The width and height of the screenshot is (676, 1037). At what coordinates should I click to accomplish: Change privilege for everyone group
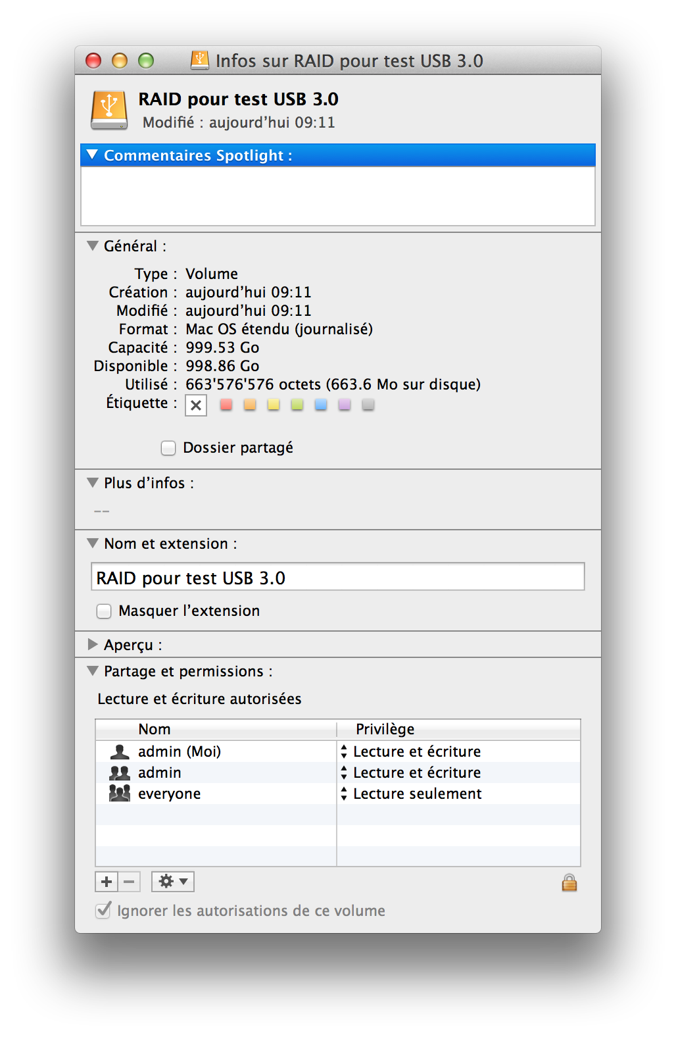click(344, 794)
